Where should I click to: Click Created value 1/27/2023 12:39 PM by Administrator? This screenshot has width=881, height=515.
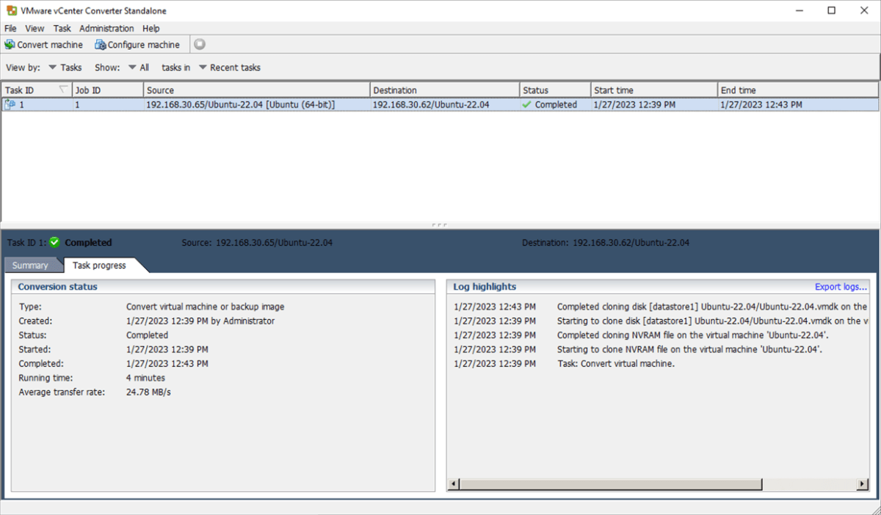[200, 321]
